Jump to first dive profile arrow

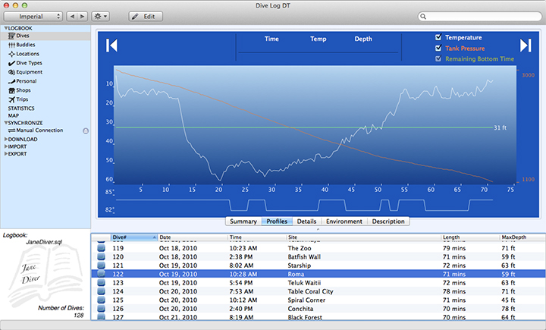(x=111, y=46)
